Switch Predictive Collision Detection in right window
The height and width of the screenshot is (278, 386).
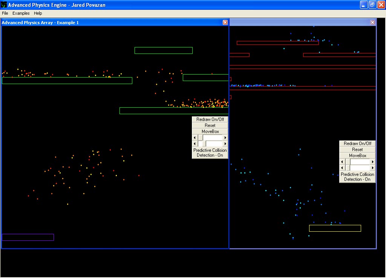(x=357, y=177)
